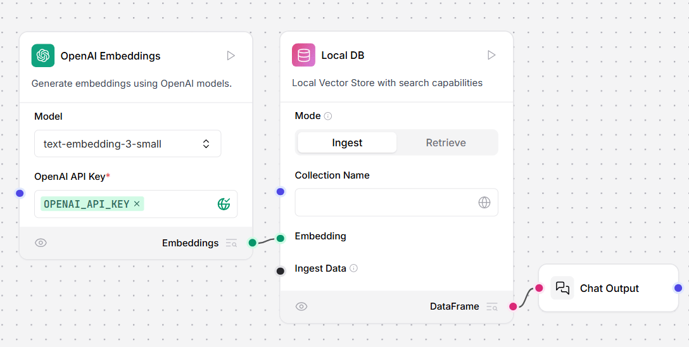
Task: Open the model dropdown text-embedding-3-small
Action: (x=128, y=144)
